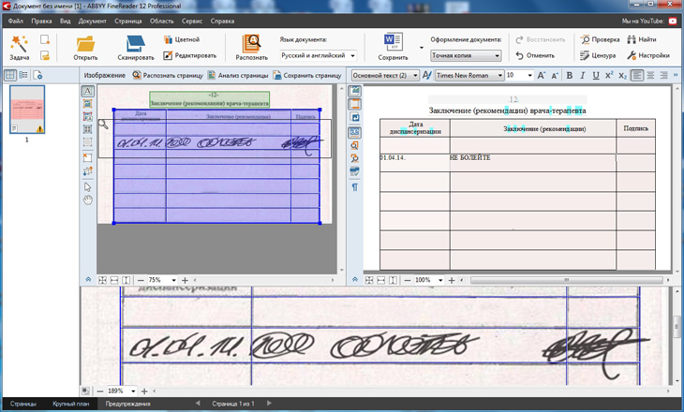
Task: Open document language dropdown
Action: tap(317, 55)
